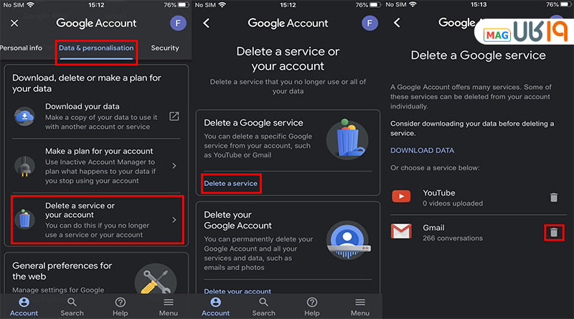Open Download your data entry
The width and height of the screenshot is (574, 319).
point(96,116)
